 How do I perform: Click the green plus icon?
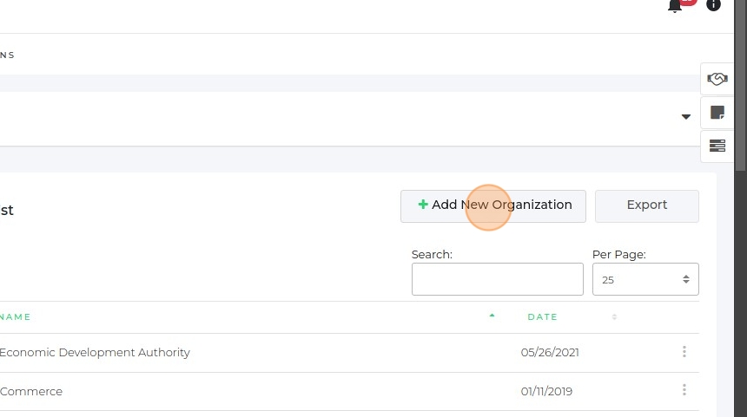coord(423,205)
